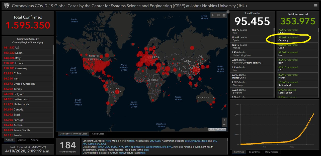The width and height of the screenshot is (321, 156).
Task: Open Esri Living Atlas team link
Action: click(196, 141)
